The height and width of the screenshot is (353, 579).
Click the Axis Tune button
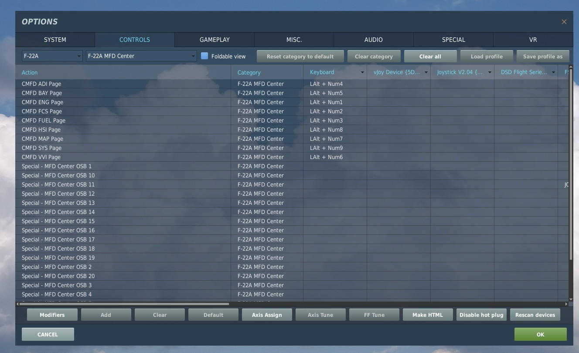pyautogui.click(x=320, y=315)
